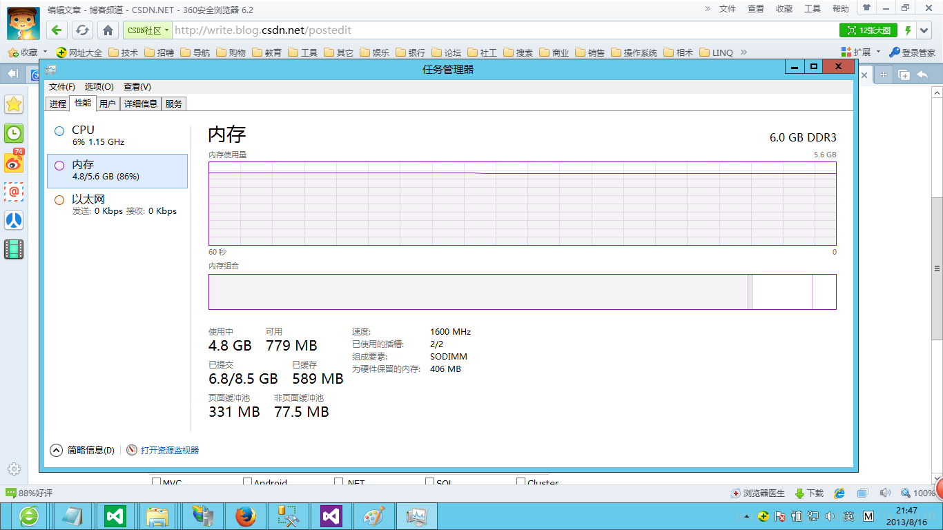Open the @ mail icon in sidebar
Image resolution: width=943 pixels, height=530 pixels.
(14, 191)
